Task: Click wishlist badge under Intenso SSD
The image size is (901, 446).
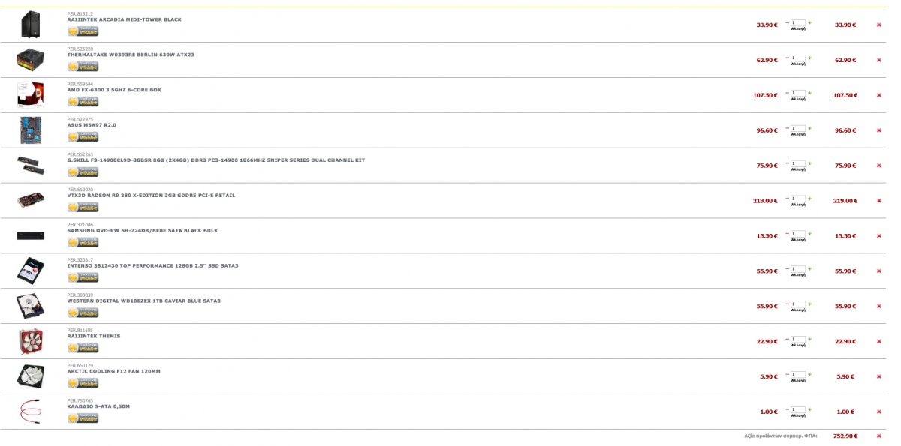Action: tap(83, 278)
